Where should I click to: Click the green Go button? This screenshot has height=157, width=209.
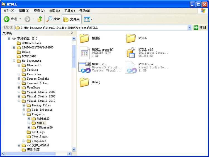[x=200, y=28]
